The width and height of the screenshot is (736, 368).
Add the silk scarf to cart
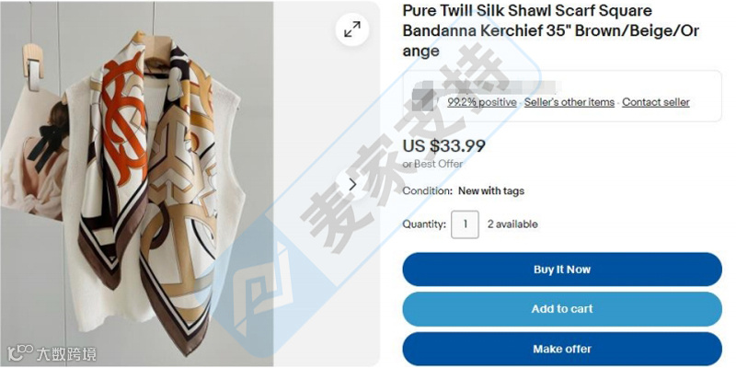(562, 309)
